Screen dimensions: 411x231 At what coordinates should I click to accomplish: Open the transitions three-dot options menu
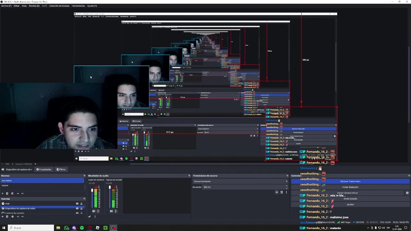click(286, 192)
